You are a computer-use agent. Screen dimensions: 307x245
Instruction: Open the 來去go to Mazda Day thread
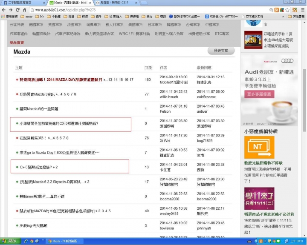[59, 153]
